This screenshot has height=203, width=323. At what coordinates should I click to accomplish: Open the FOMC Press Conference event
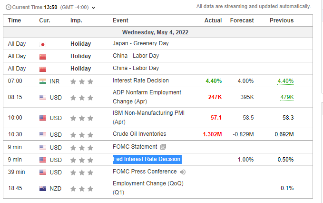pos(145,172)
